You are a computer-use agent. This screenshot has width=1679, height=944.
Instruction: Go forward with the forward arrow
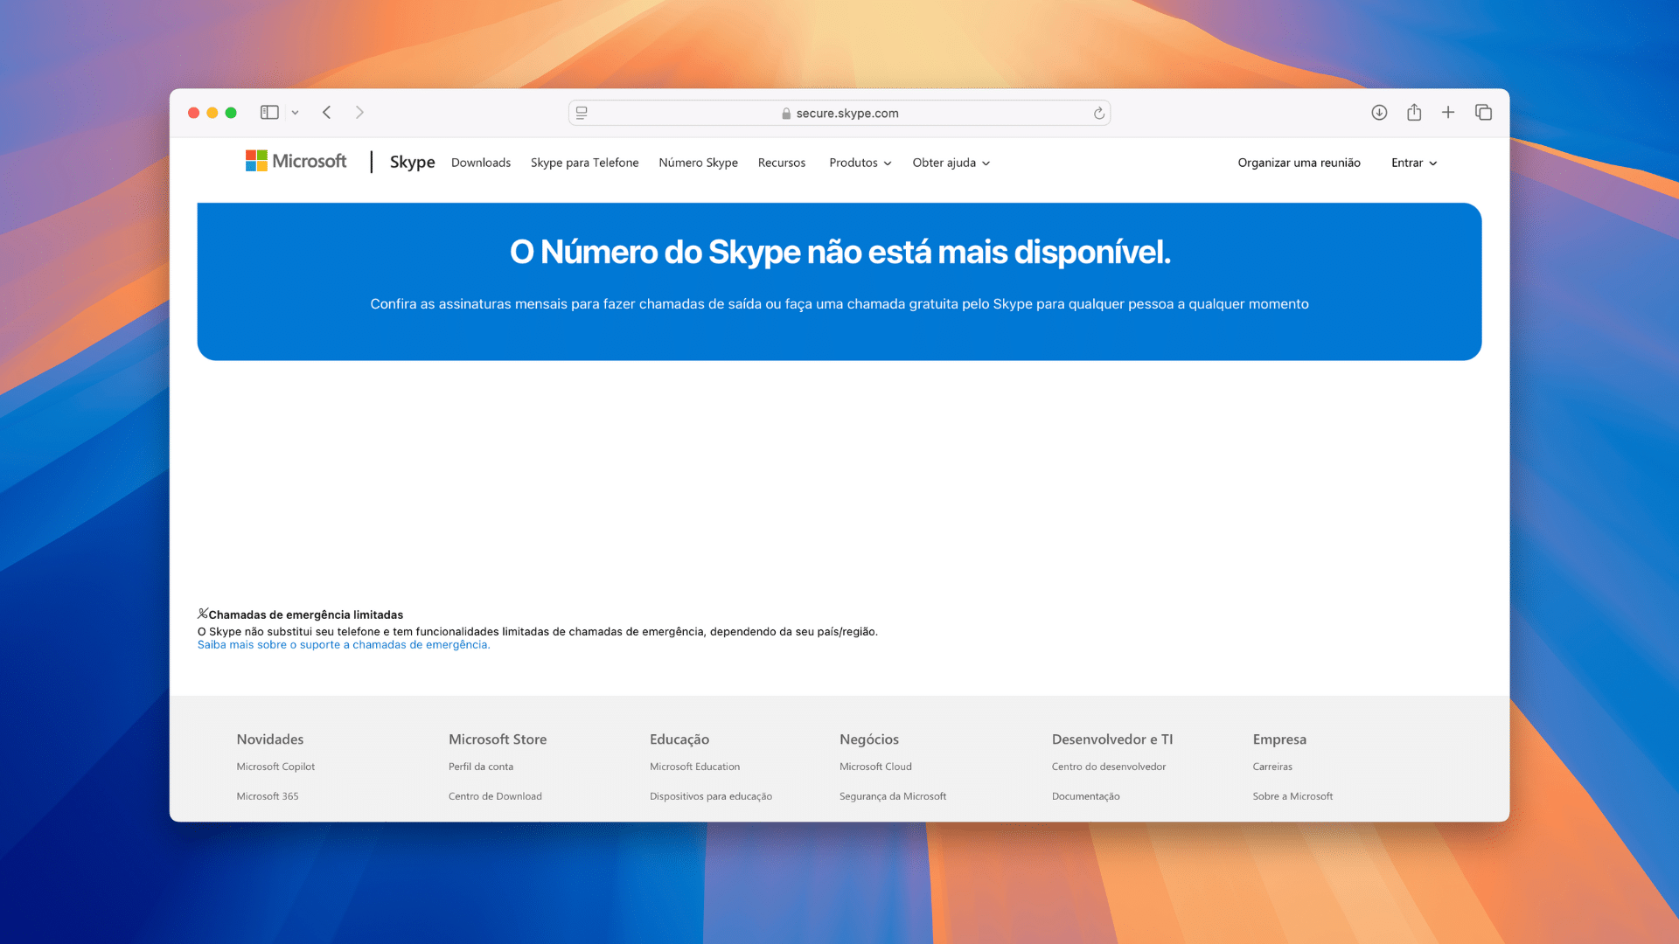(359, 113)
